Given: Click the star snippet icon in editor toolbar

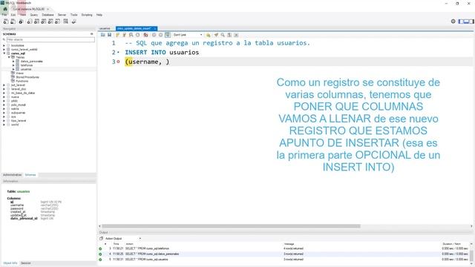Looking at the screenshot, I should (x=209, y=35).
